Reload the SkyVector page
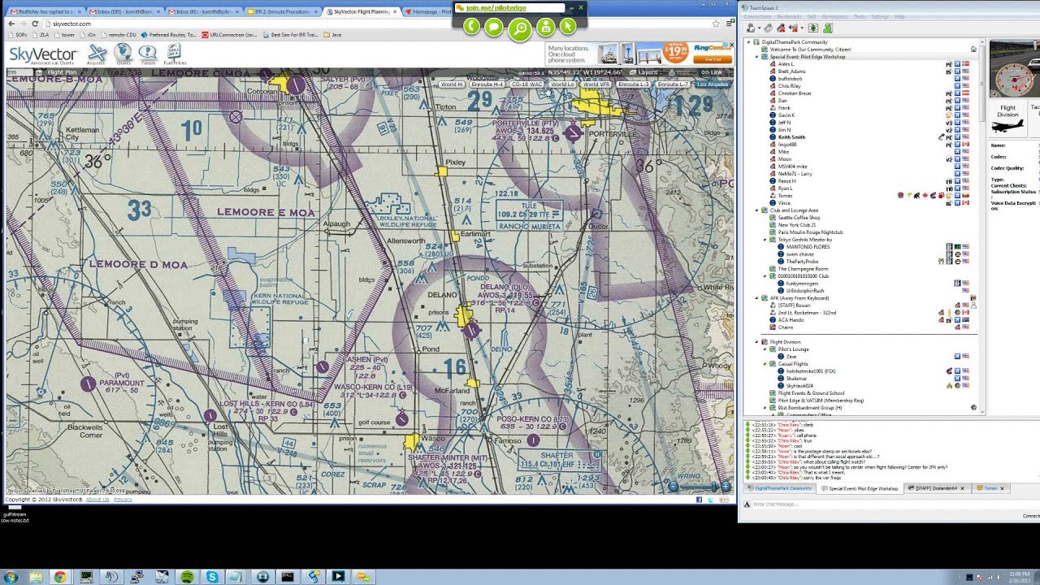Screen dimensions: 1040x585 (x=35, y=24)
